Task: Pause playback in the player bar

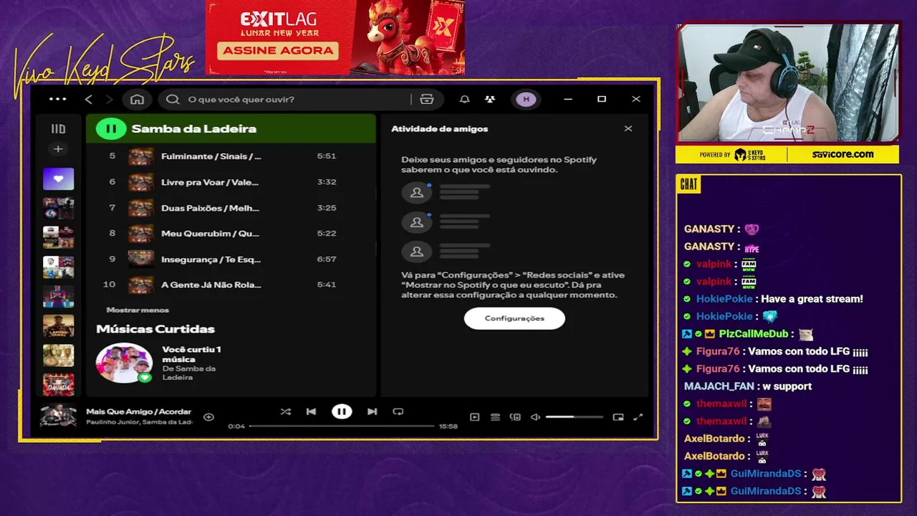Action: pos(342,411)
